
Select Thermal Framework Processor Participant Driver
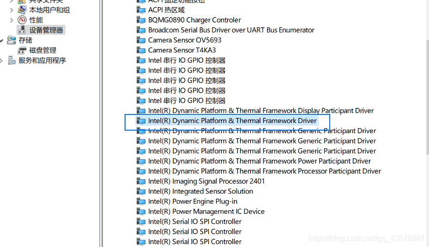pyautogui.click(x=264, y=171)
